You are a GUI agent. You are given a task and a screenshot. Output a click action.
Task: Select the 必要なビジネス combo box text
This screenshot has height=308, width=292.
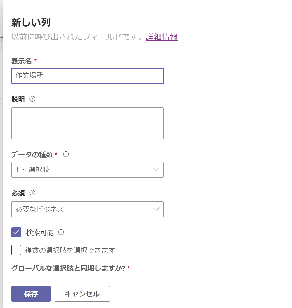click(x=40, y=209)
